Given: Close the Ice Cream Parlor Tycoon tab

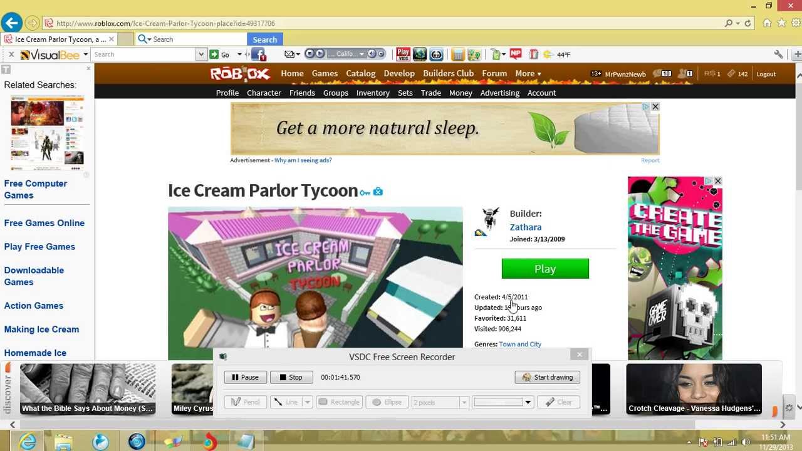Looking at the screenshot, I should click(x=111, y=39).
